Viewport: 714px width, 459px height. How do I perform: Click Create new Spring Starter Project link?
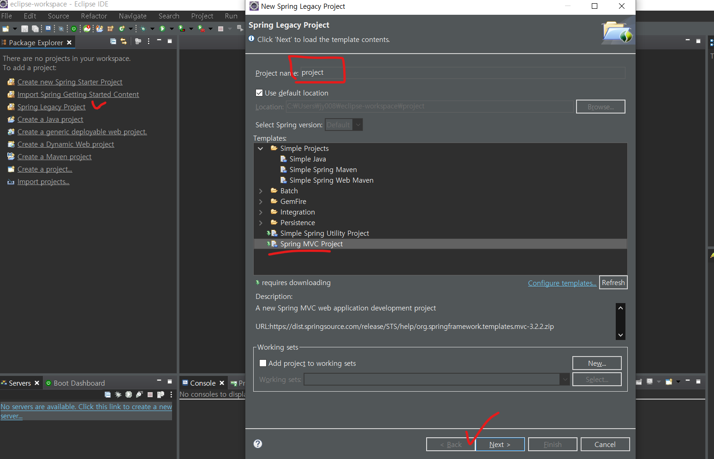(70, 82)
